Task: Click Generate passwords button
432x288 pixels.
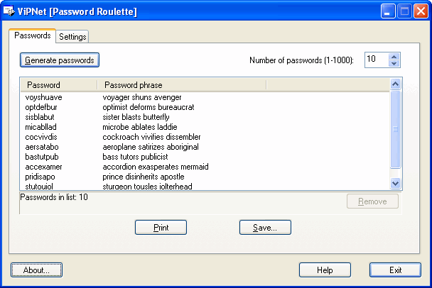Action: (x=60, y=60)
